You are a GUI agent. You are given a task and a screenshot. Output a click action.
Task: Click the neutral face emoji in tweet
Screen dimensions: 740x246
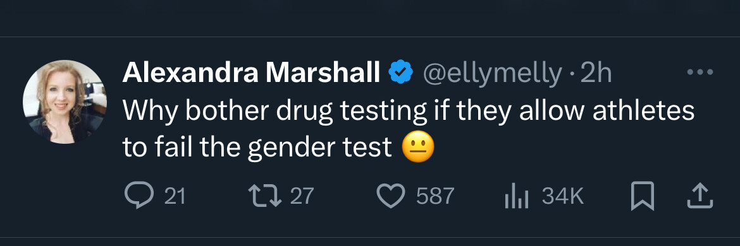point(417,148)
